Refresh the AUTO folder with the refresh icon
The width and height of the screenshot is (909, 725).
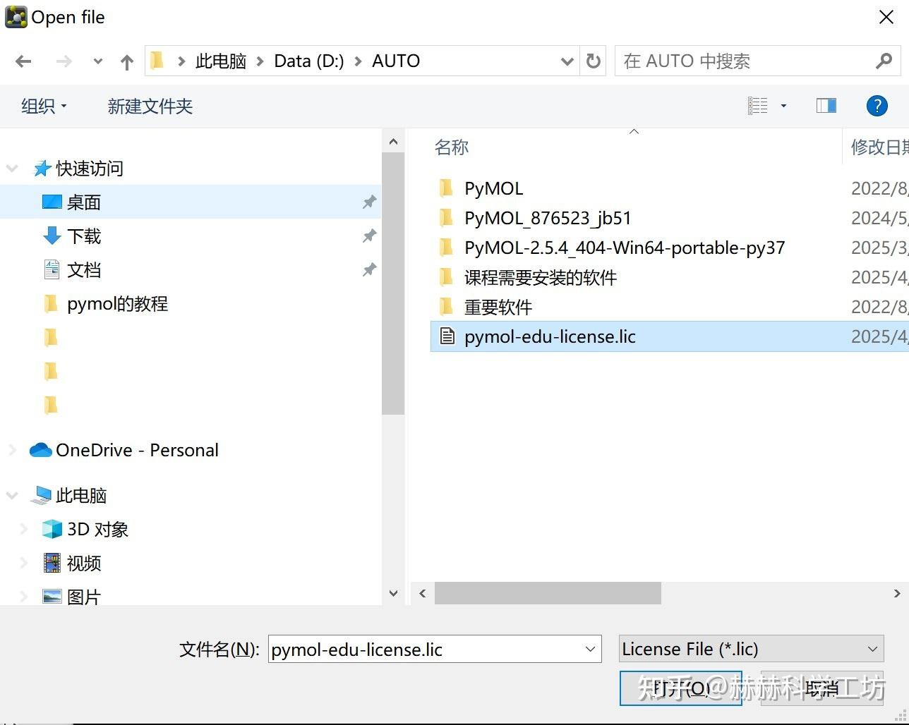[592, 61]
